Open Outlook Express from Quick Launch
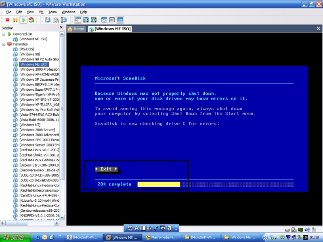The height and width of the screenshot is (242, 323). [x=44, y=237]
